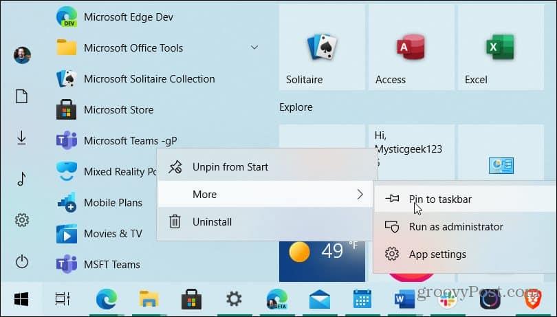This screenshot has width=557, height=317.
Task: Open File Explorer from the taskbar
Action: [x=149, y=299]
